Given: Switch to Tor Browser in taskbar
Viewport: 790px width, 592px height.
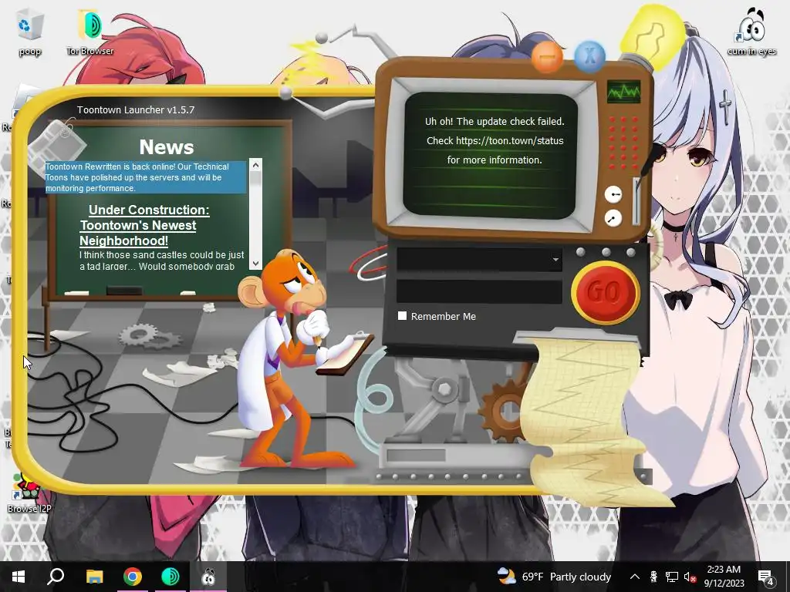Looking at the screenshot, I should (170, 577).
